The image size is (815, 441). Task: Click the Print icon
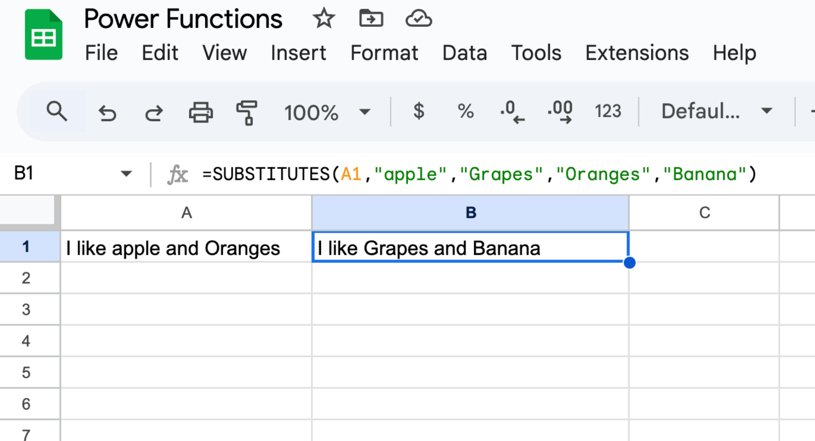click(200, 112)
